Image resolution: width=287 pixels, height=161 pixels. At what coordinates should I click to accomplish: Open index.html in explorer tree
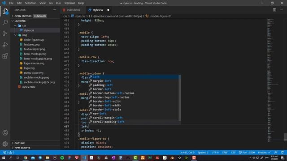[x=29, y=87]
